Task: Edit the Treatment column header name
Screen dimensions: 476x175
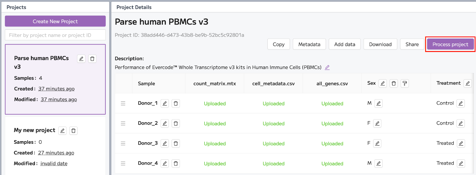Action: [468, 83]
